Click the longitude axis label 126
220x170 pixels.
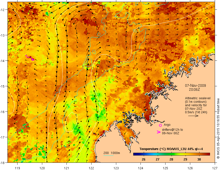pyautogui.click(x=190, y=168)
